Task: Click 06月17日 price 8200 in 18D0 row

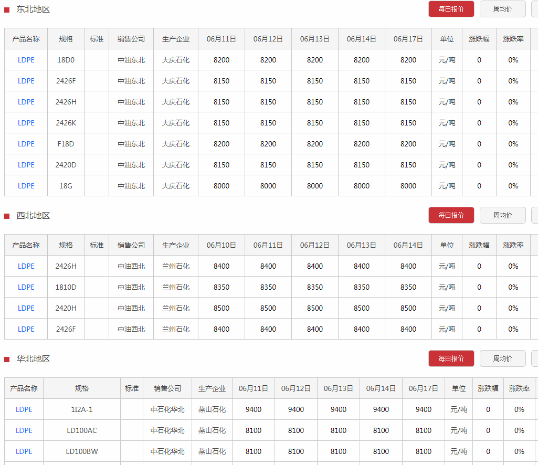Action: tap(408, 60)
